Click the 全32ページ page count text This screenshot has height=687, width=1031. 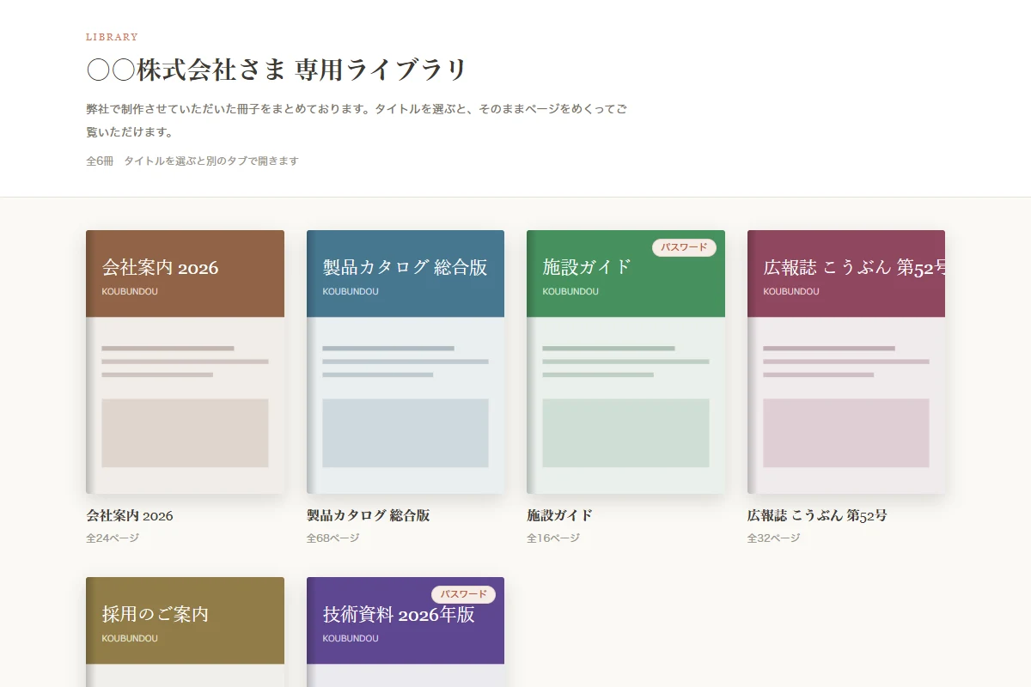[774, 538]
